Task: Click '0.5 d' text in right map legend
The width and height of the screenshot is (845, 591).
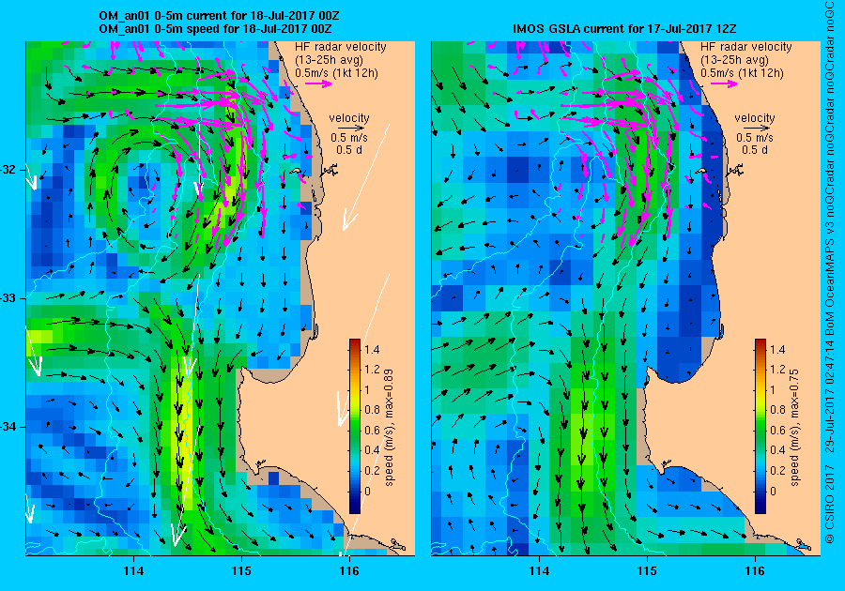Action: [755, 150]
